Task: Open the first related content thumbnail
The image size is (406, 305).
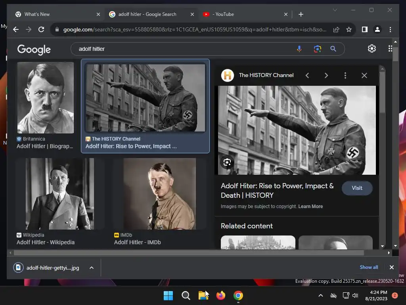Action: tap(258, 243)
